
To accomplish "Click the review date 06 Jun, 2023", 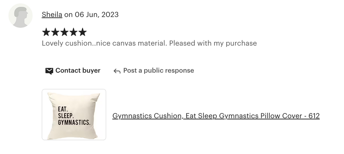I will click(96, 14).
